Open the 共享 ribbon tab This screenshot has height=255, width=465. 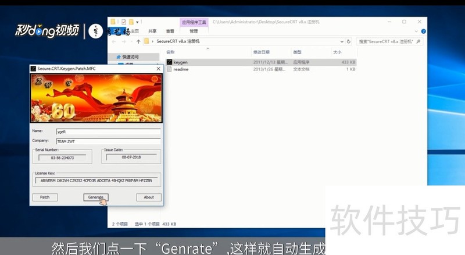(x=152, y=31)
